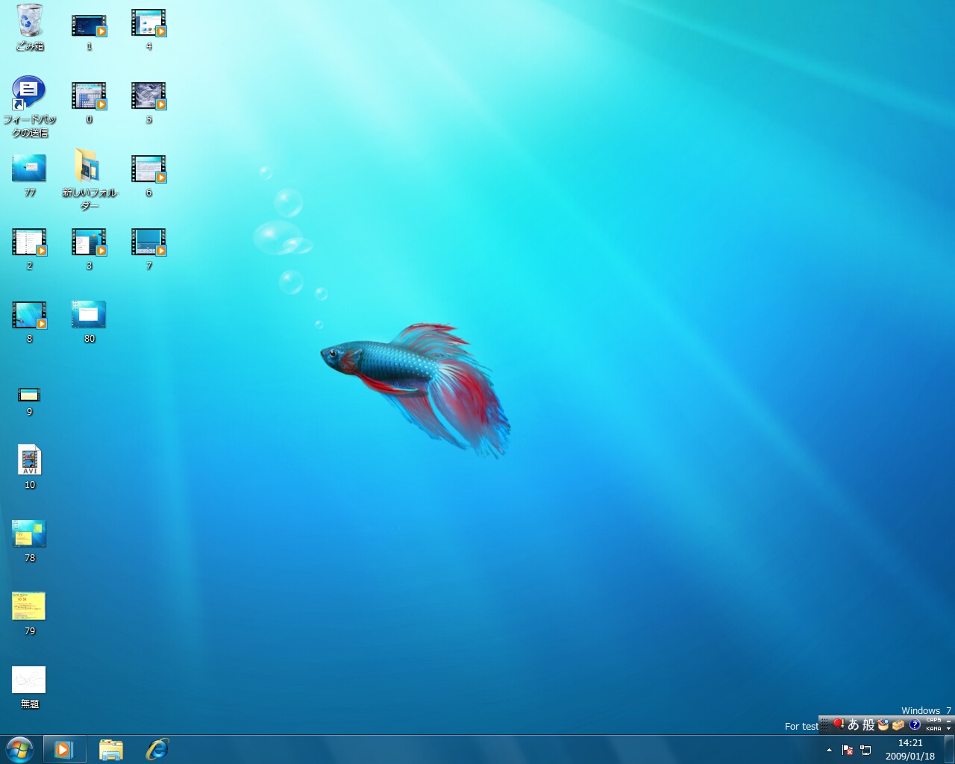Open the IME tools toolbox icon
The width and height of the screenshot is (955, 764).
898,724
